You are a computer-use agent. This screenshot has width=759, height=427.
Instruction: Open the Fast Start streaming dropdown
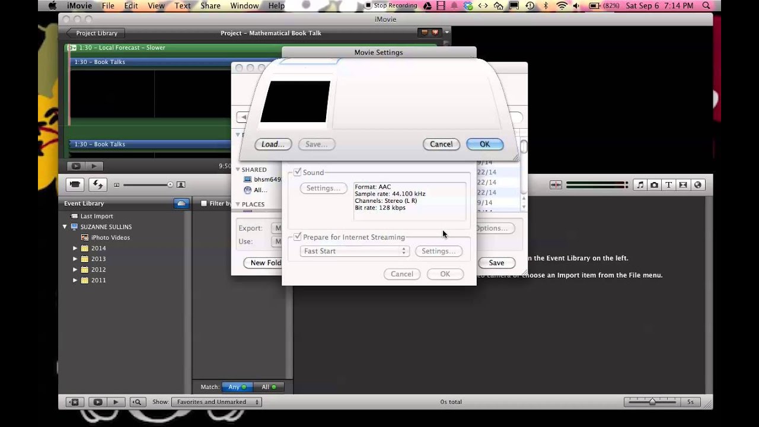355,251
